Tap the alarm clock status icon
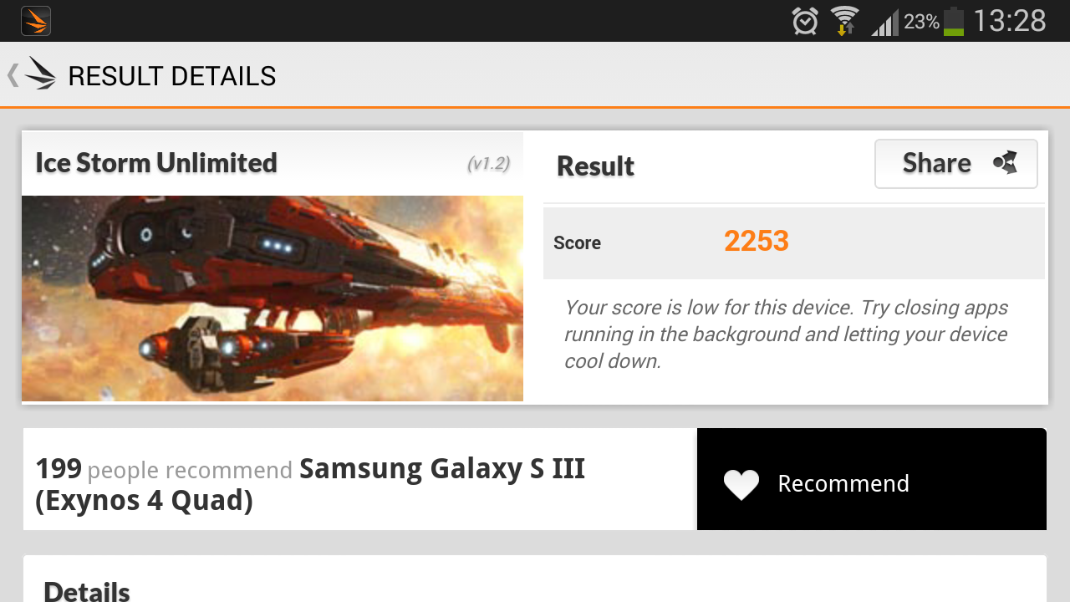This screenshot has height=602, width=1070. click(x=805, y=21)
